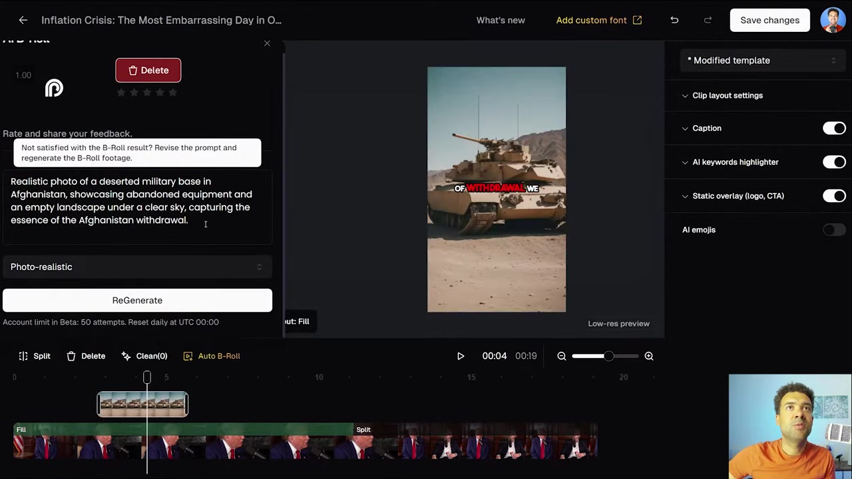Click the external link icon beside Add custom font
The width and height of the screenshot is (852, 479).
pos(637,20)
